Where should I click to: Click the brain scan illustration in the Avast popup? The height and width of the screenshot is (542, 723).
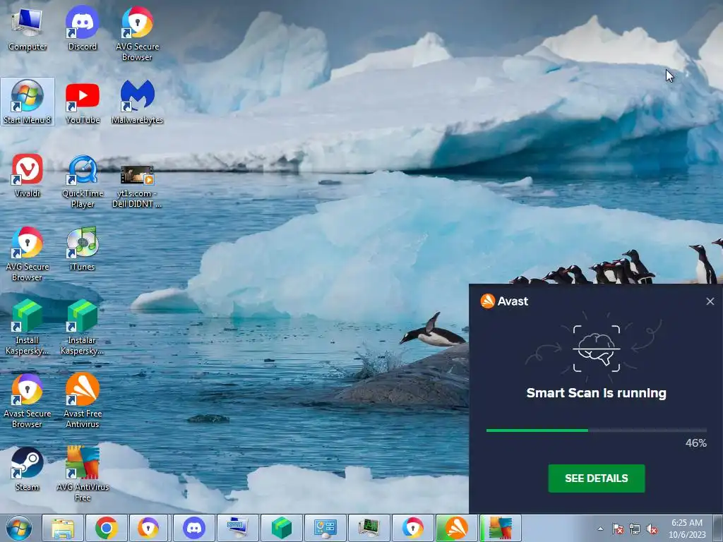click(596, 348)
